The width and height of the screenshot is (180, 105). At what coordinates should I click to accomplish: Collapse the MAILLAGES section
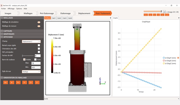click(x=2, y=18)
